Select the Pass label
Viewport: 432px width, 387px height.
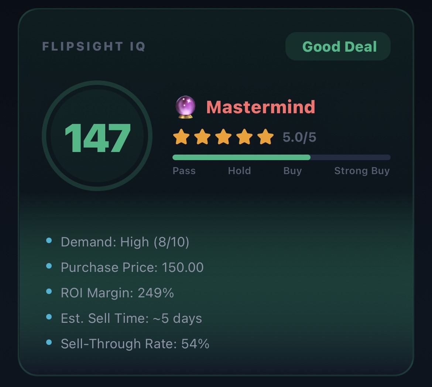(x=184, y=171)
